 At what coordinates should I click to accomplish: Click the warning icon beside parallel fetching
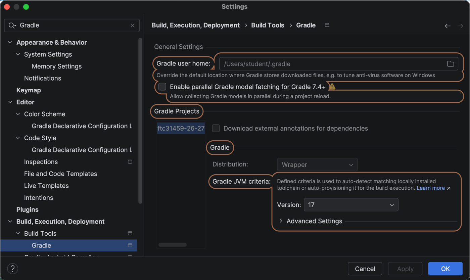pos(332,87)
